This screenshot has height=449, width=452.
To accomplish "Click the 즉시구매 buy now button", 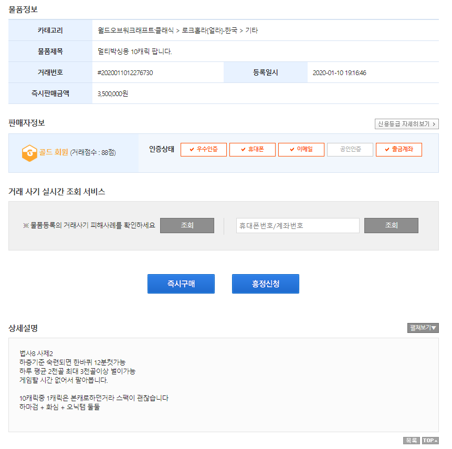I will (x=181, y=284).
